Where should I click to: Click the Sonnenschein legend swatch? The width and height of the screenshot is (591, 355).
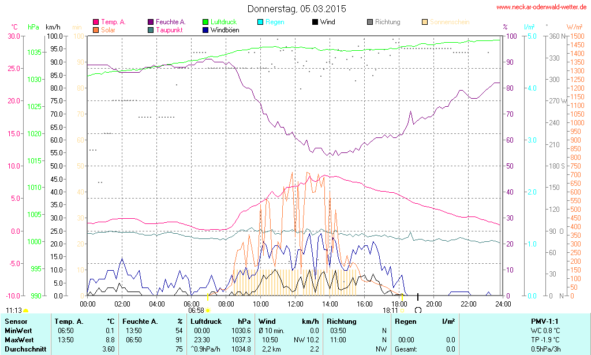pyautogui.click(x=425, y=22)
